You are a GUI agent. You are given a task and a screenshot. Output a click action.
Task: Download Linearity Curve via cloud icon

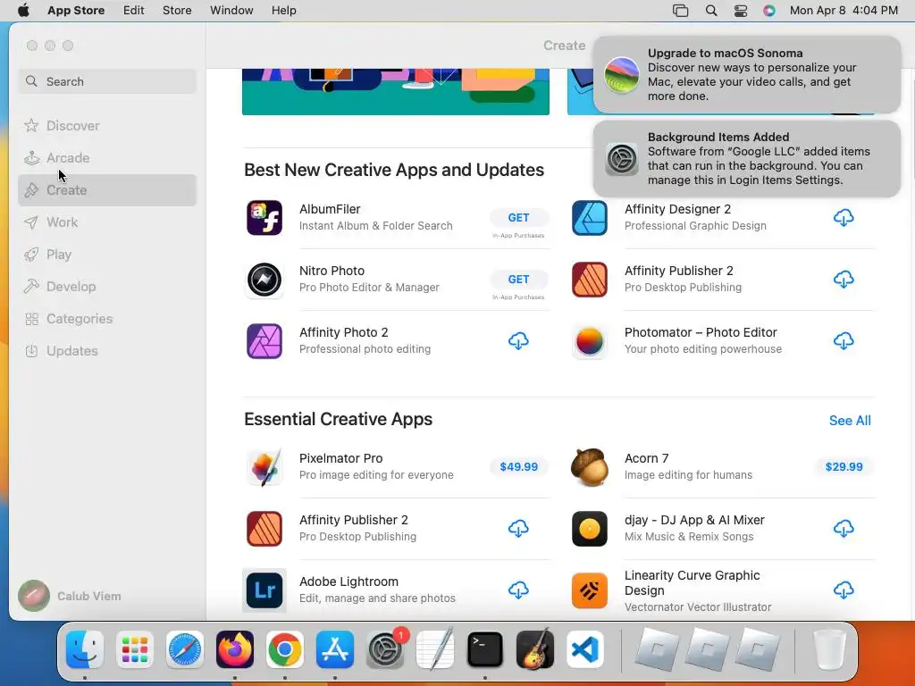click(844, 590)
